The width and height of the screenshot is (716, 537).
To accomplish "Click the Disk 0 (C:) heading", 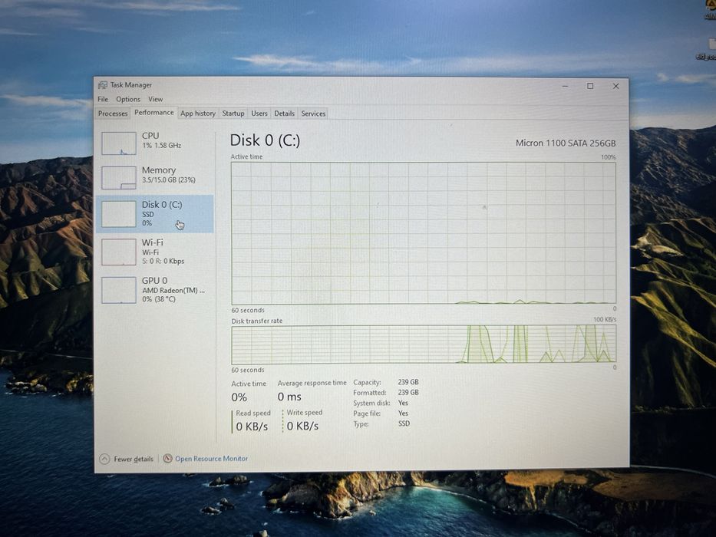I will 265,140.
